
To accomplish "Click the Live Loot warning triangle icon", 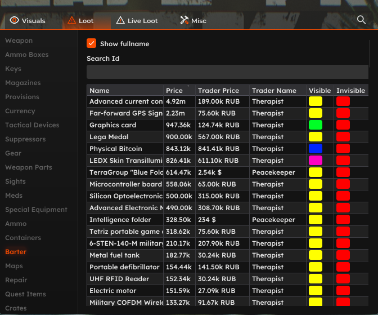I will pos(120,20).
